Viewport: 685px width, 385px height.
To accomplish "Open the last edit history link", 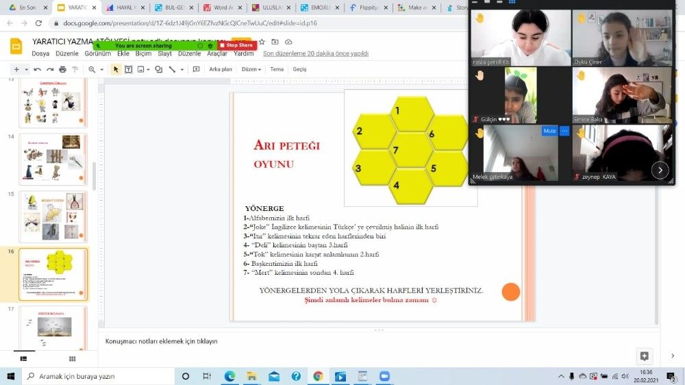I will (316, 53).
